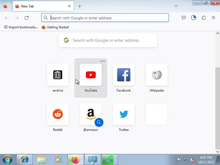Minimize the Firefox window
Screen dimensions: 220x165
(197, 3)
